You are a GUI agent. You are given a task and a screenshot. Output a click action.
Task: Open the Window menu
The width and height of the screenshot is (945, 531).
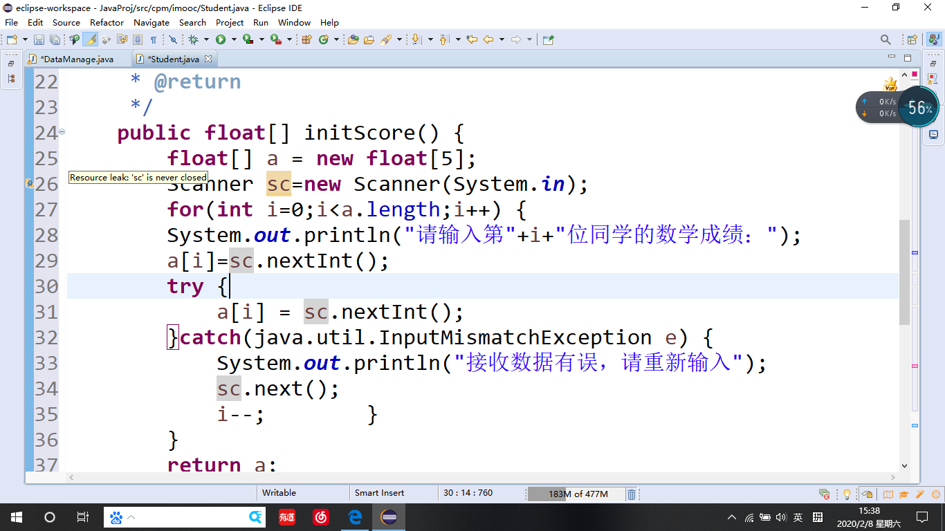pos(295,22)
